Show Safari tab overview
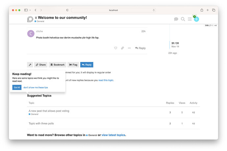Image resolution: width=227 pixels, height=151 pixels. [214, 10]
